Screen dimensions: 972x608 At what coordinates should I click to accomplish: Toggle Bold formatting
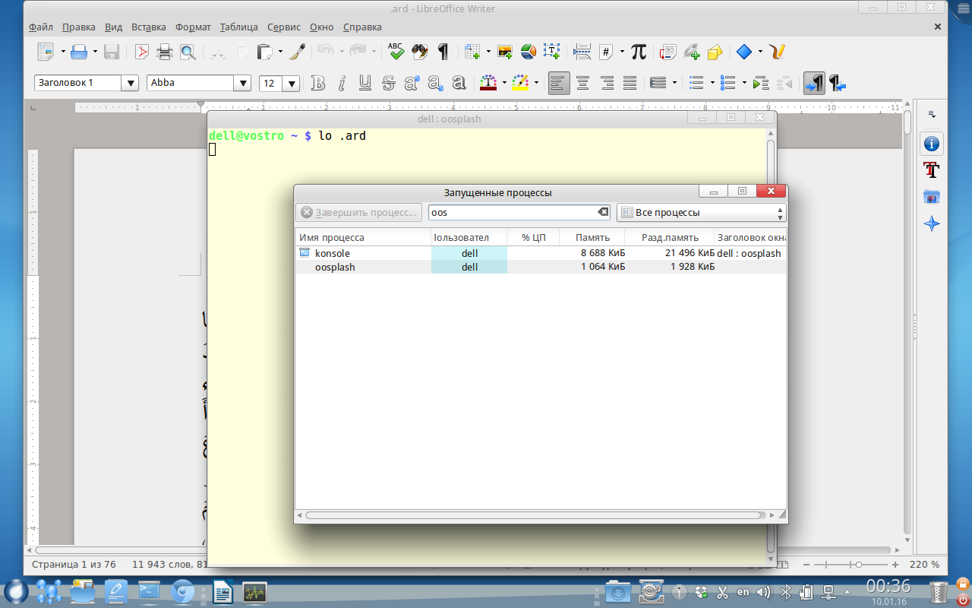[318, 83]
